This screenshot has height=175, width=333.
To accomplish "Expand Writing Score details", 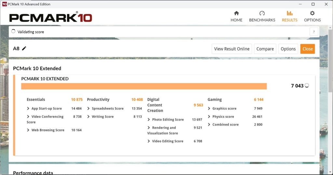I will coord(88,117).
